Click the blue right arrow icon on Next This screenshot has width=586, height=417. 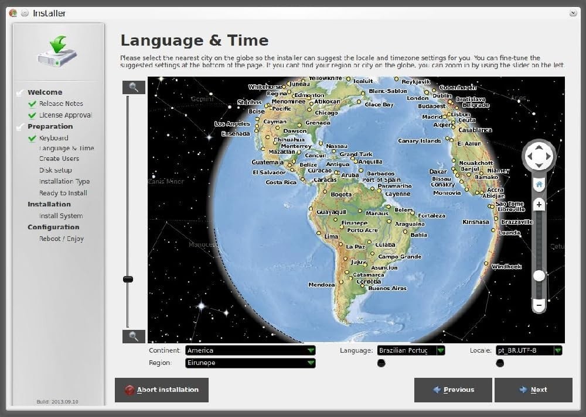click(523, 390)
